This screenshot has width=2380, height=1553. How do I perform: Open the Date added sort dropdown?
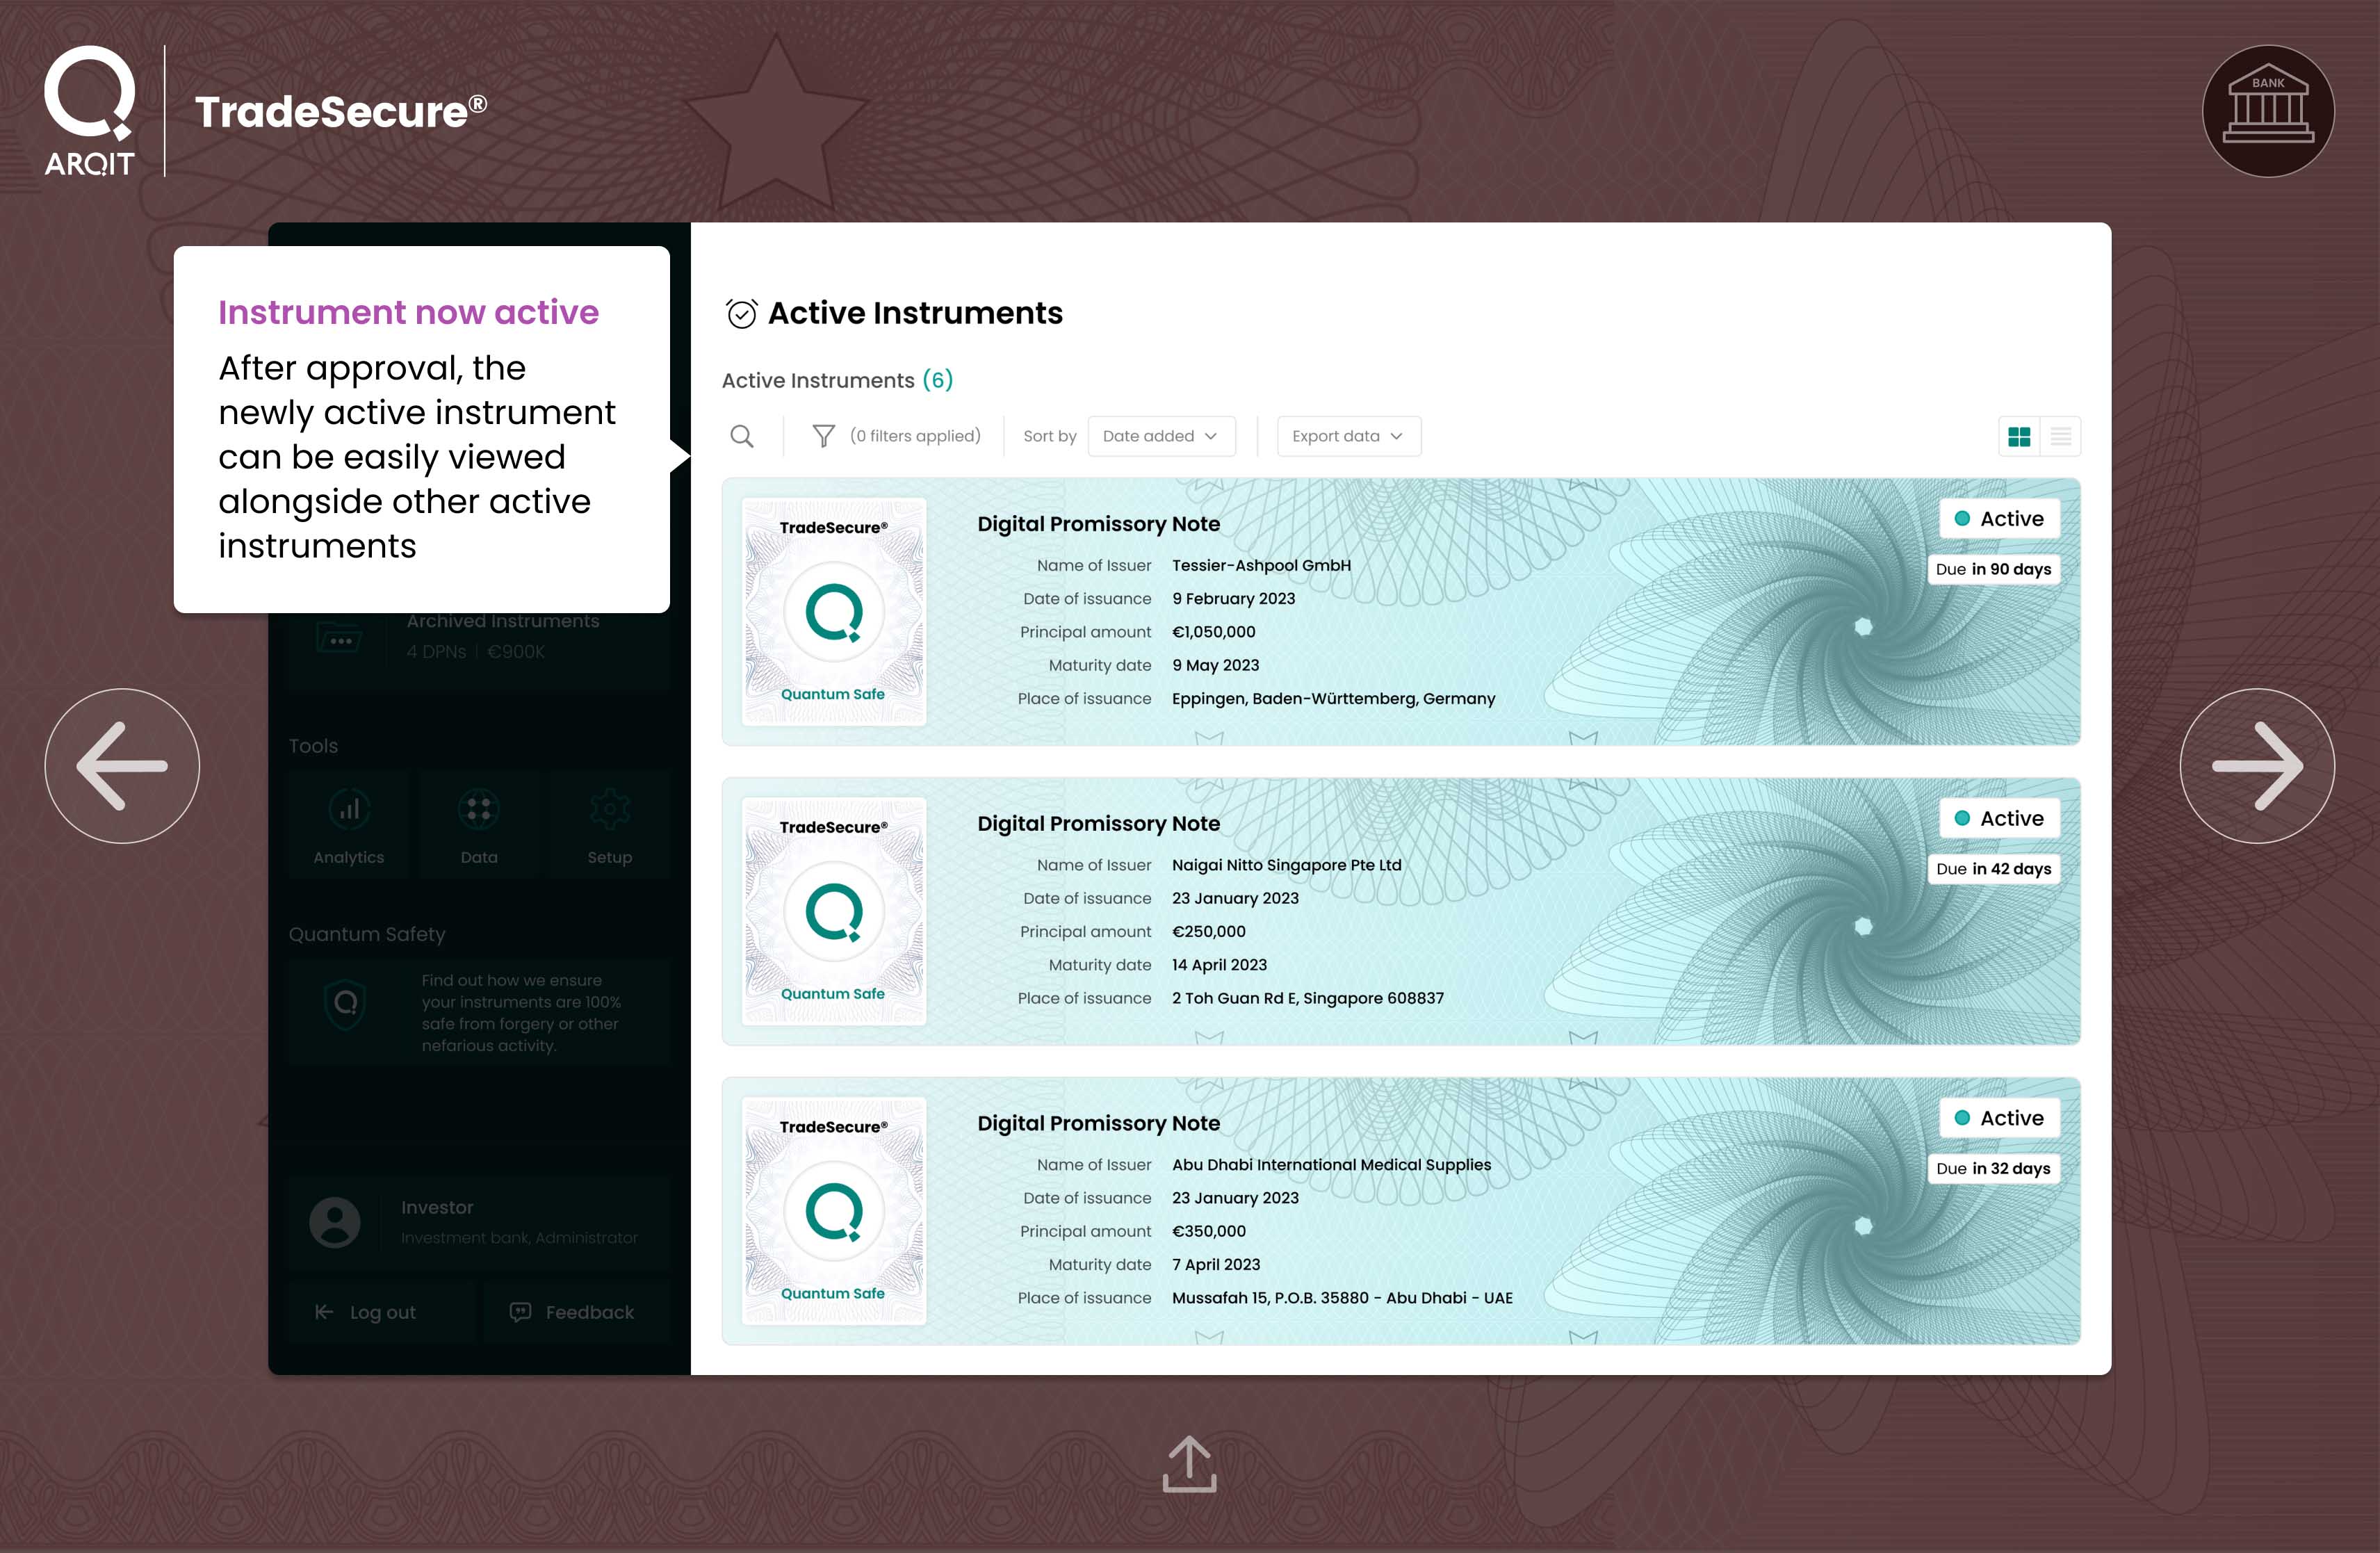click(1161, 436)
